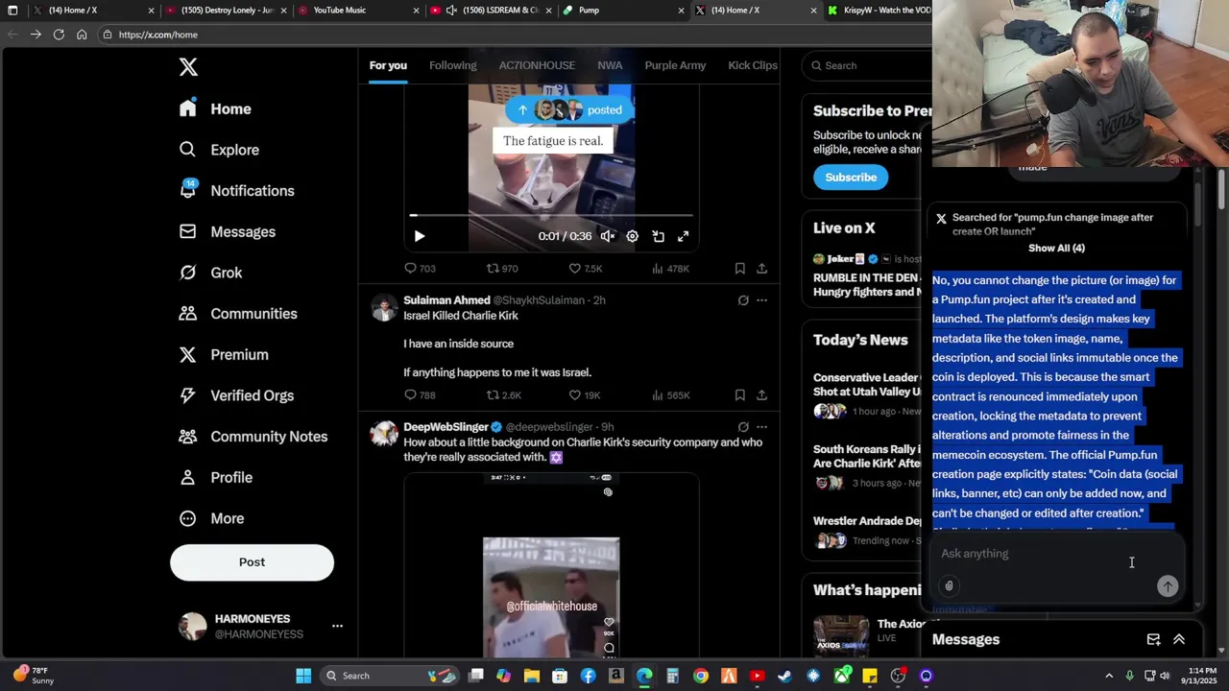Bookmark the post with 478K views
Screen dimensions: 1229x691
coord(739,269)
